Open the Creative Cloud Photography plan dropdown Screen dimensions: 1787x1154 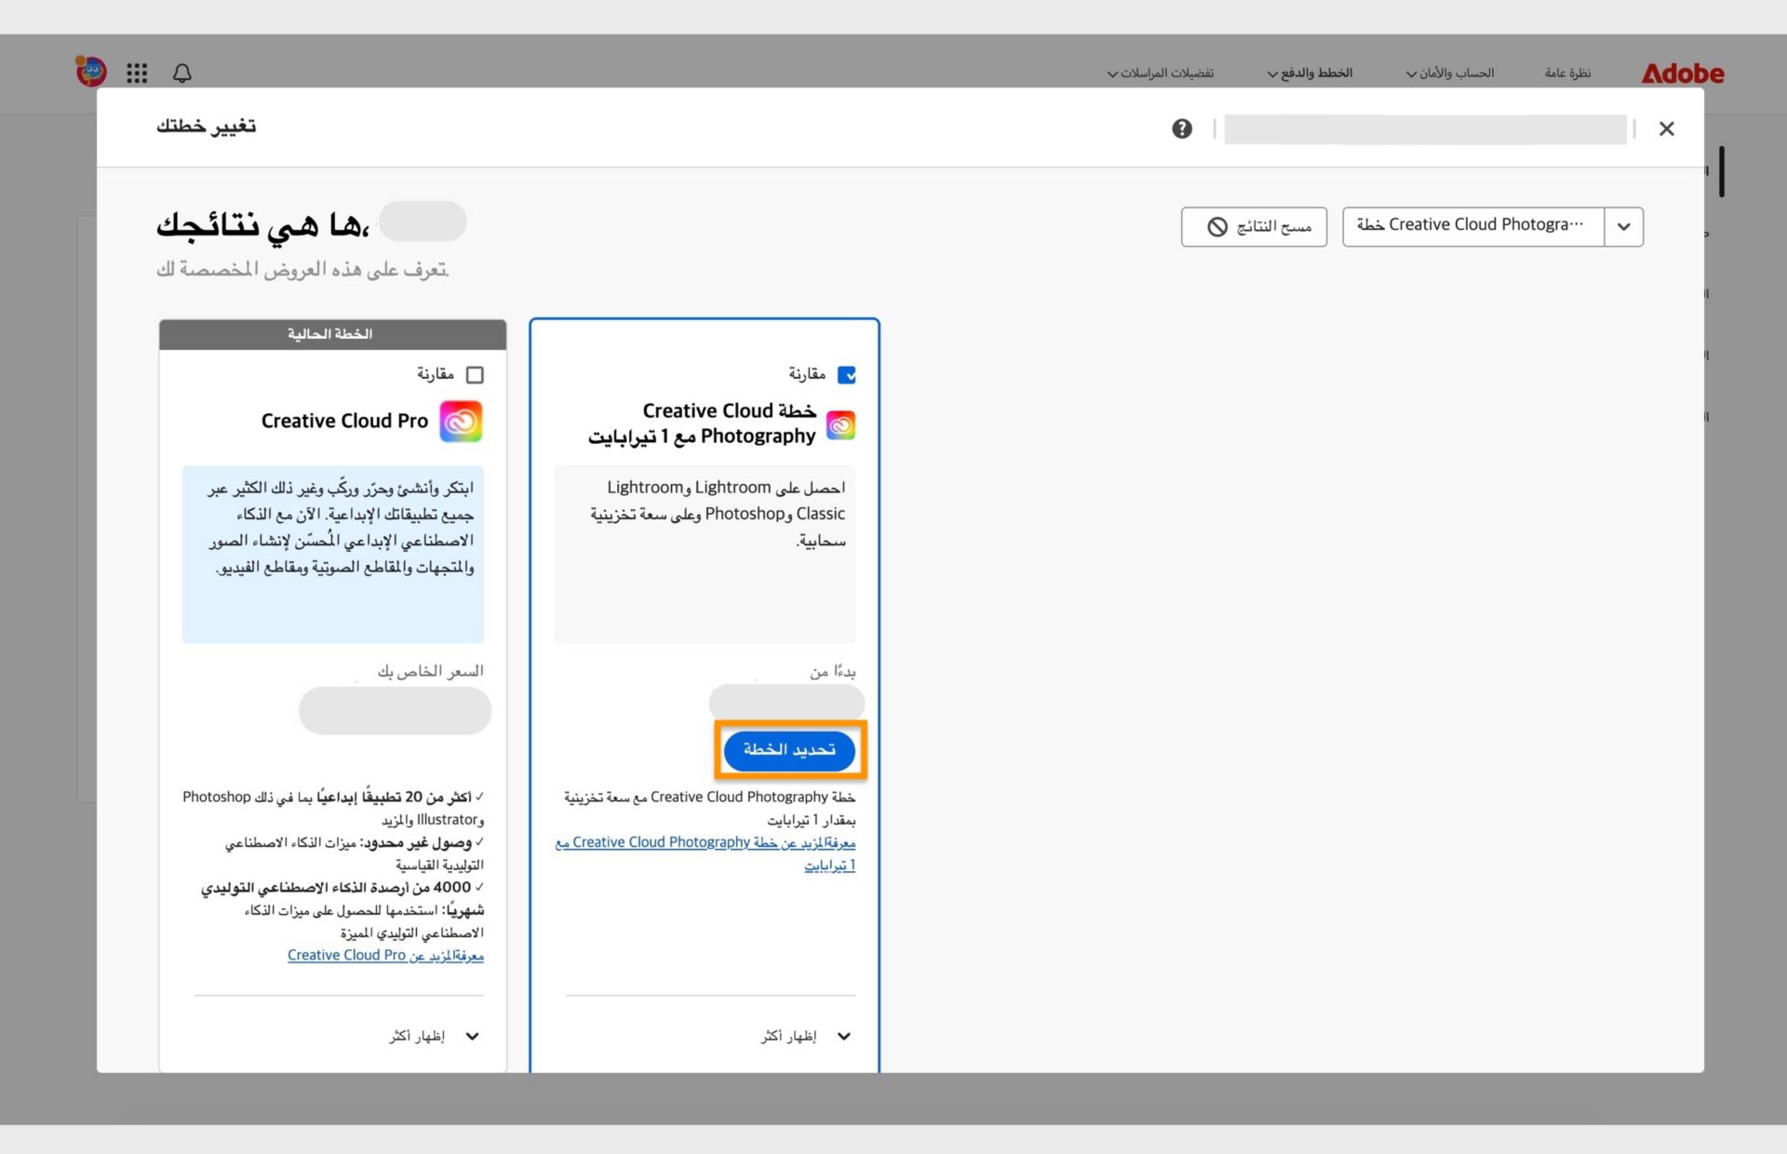coord(1623,226)
